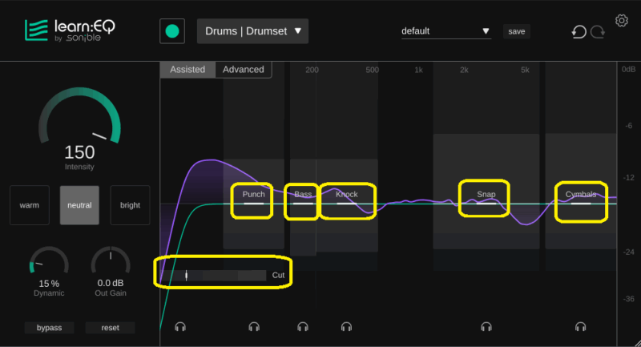Solo the Bass band headphone icon
This screenshot has height=347, width=641.
(303, 327)
